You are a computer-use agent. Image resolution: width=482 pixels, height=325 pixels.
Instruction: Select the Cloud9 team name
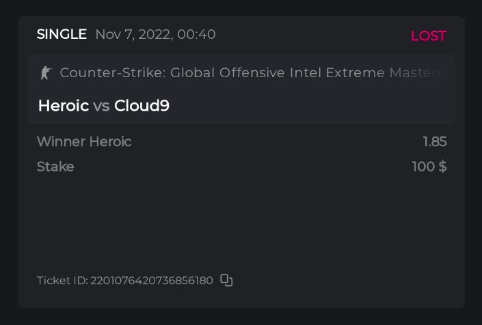click(142, 106)
